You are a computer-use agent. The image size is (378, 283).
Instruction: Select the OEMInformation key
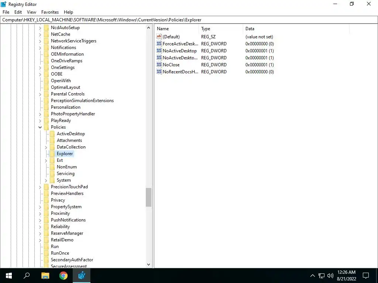[x=67, y=54]
